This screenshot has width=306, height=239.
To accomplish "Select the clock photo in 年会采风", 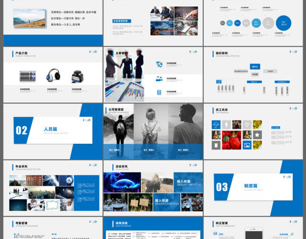I will [x=66, y=181].
